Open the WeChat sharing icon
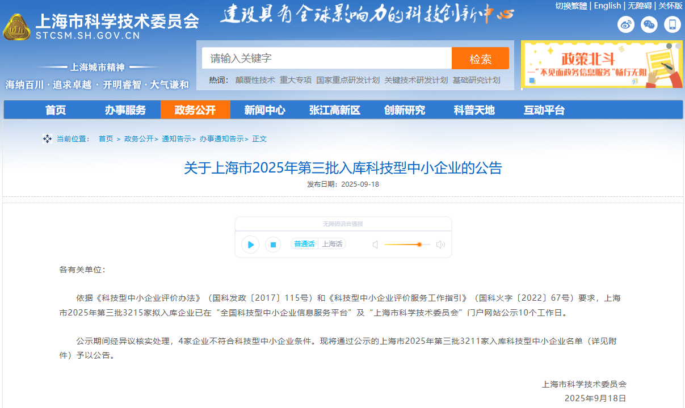The width and height of the screenshot is (685, 408). coord(649,24)
